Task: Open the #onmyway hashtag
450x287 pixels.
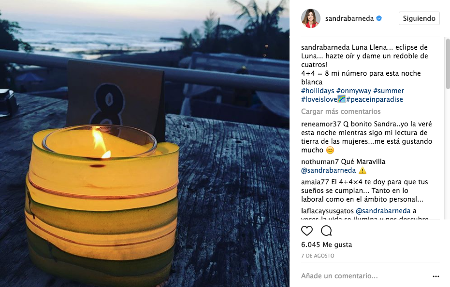Action: 354,91
